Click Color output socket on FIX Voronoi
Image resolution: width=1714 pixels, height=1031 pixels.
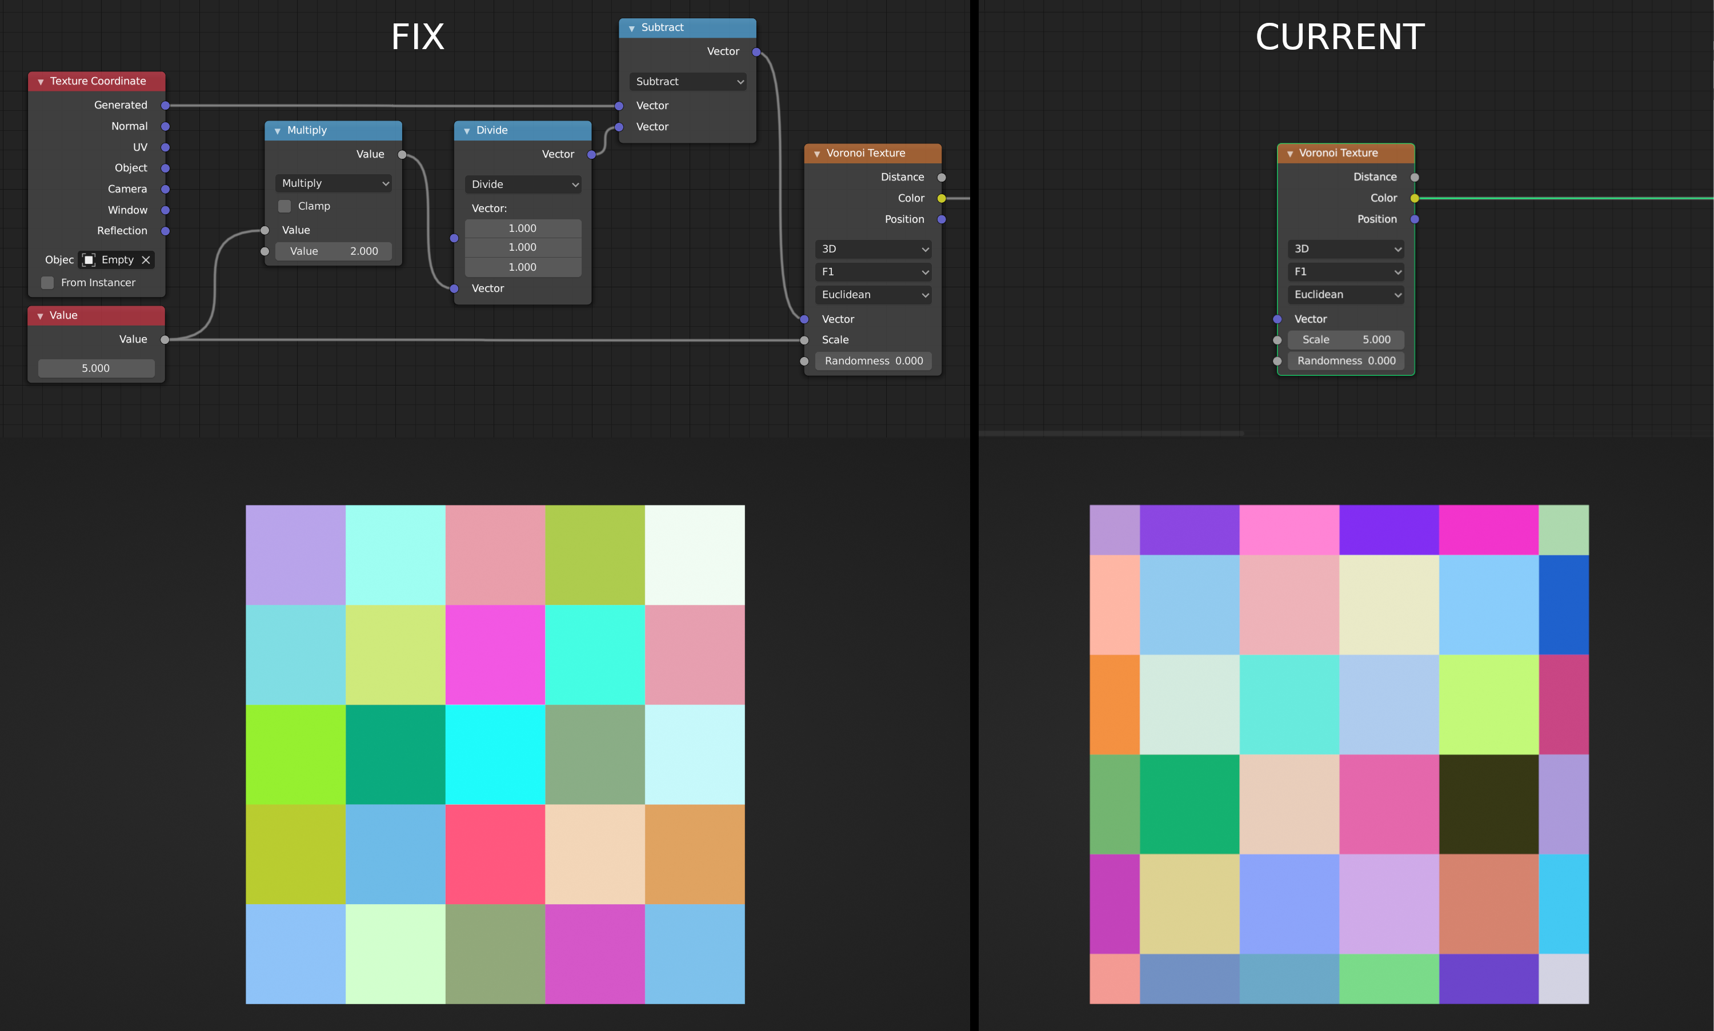coord(942,199)
